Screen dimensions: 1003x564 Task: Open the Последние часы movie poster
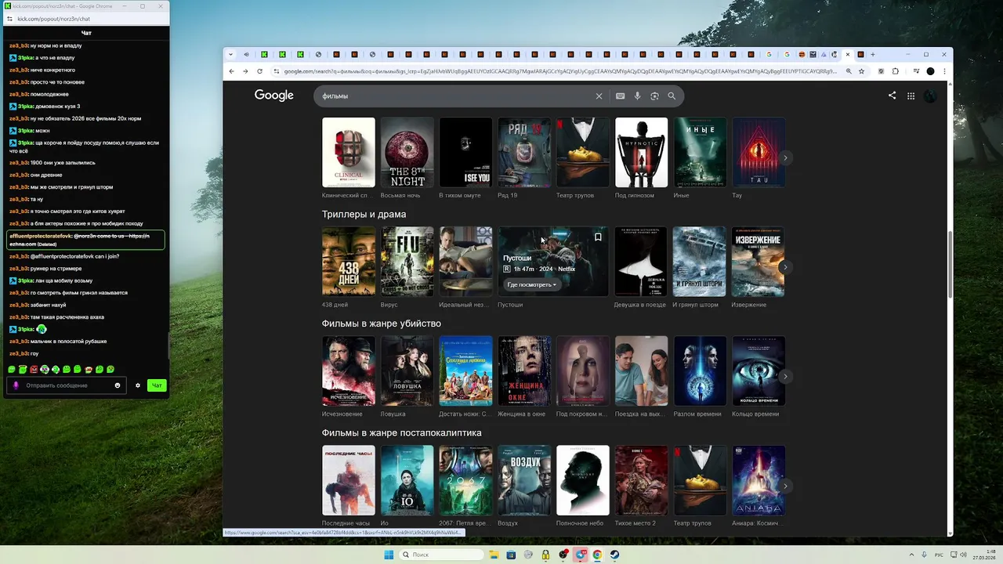coord(349,481)
